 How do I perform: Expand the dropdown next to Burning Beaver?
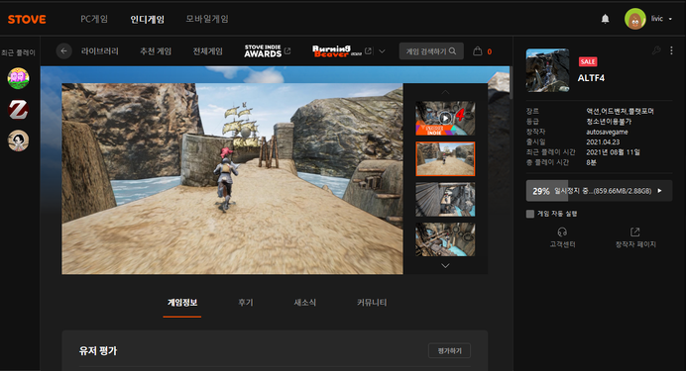382,51
